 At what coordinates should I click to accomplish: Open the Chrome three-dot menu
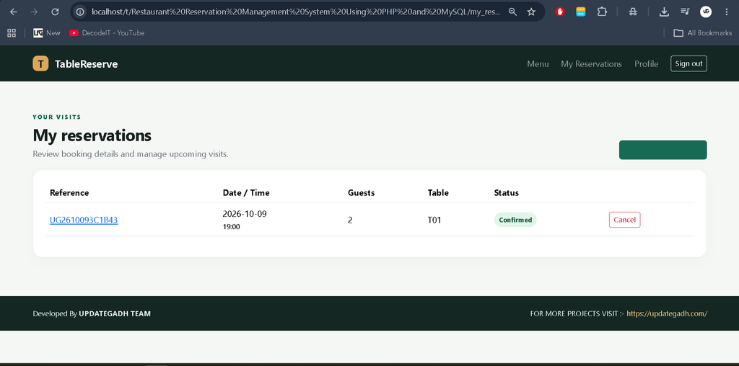tap(726, 12)
